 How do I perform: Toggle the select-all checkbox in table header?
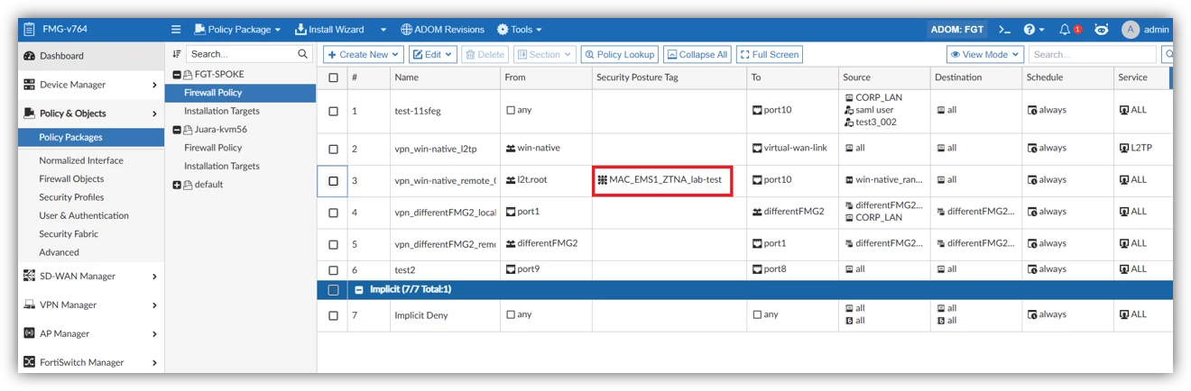pyautogui.click(x=333, y=77)
